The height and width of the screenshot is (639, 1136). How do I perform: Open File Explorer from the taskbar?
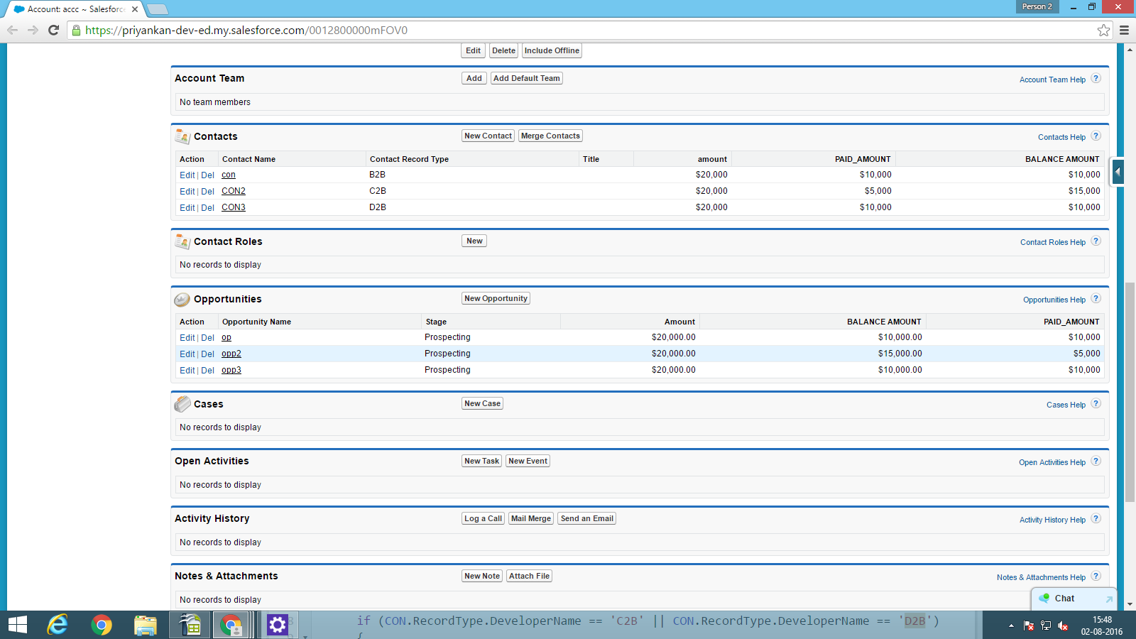(145, 625)
